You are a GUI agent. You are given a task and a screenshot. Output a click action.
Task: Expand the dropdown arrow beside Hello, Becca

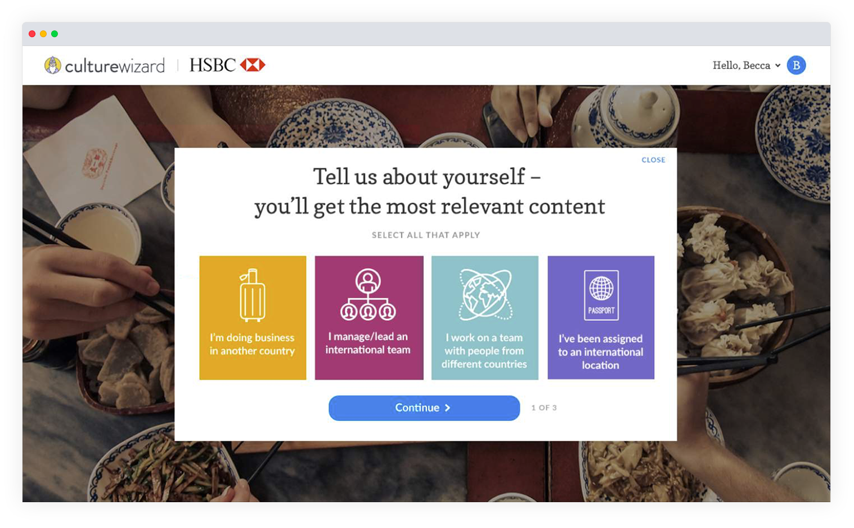point(778,66)
